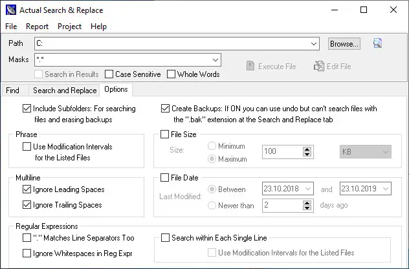Switch to Search and Replace tab
The height and width of the screenshot is (269, 409).
pos(65,91)
